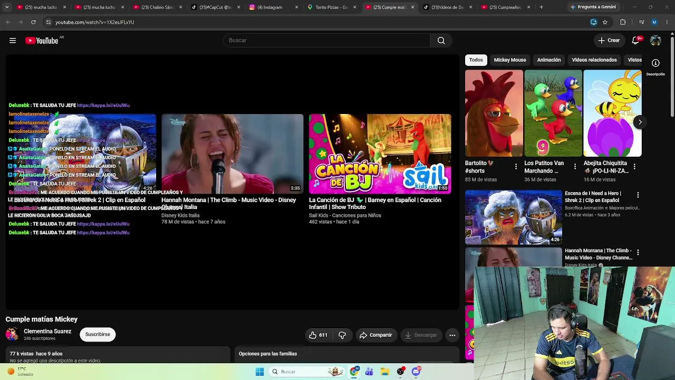Reload the YouTube page
Screen dimensions: 675x380
click(33, 22)
